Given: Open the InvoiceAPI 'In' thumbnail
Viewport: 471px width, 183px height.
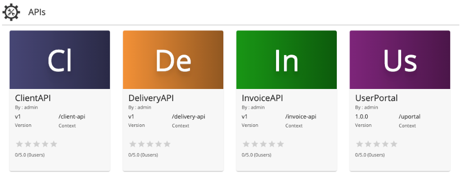Looking at the screenshot, I should pos(287,60).
